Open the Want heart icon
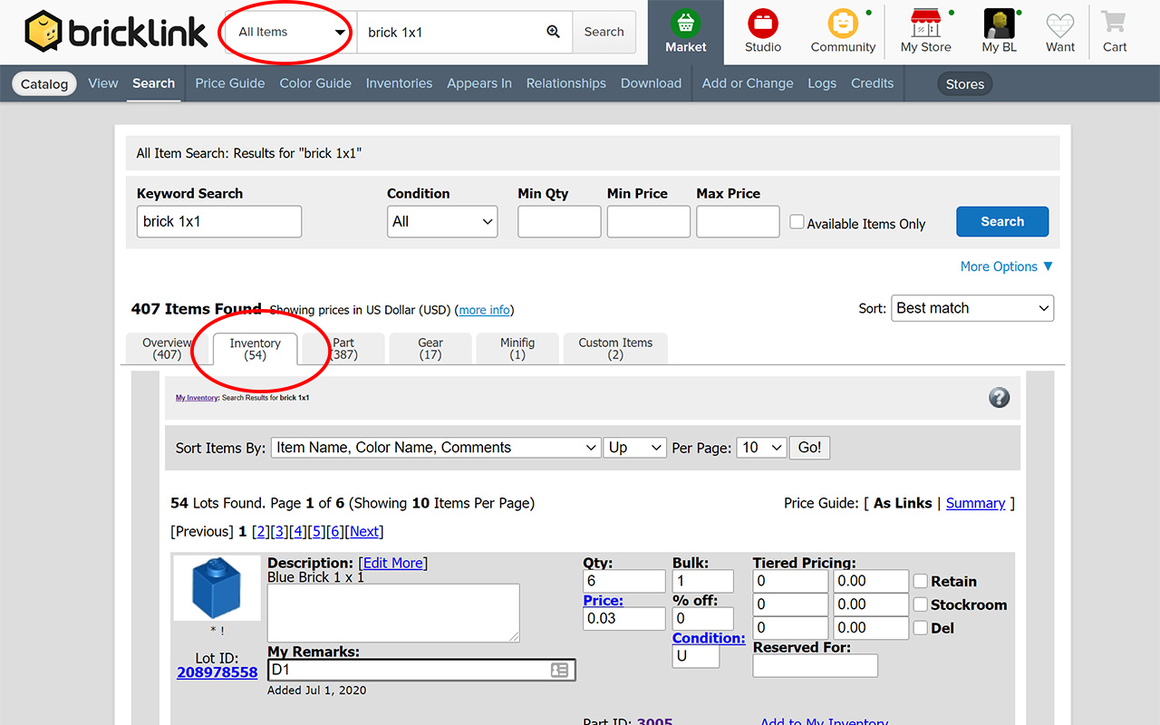1160x725 pixels. coord(1060,24)
